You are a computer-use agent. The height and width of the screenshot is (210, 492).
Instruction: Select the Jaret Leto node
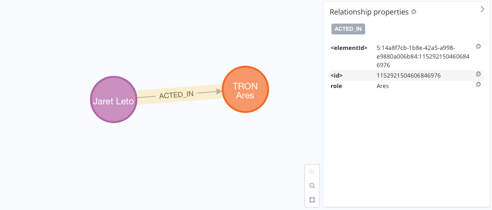[x=113, y=99]
